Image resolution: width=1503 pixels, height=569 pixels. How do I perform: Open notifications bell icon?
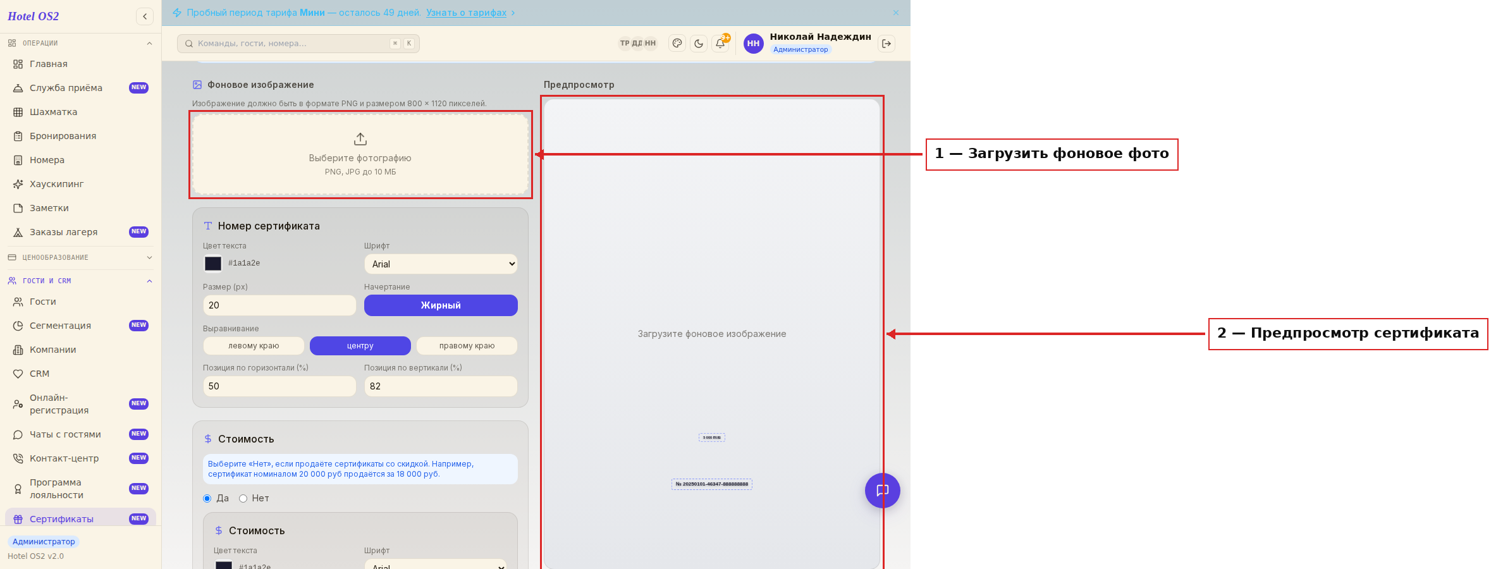point(720,44)
